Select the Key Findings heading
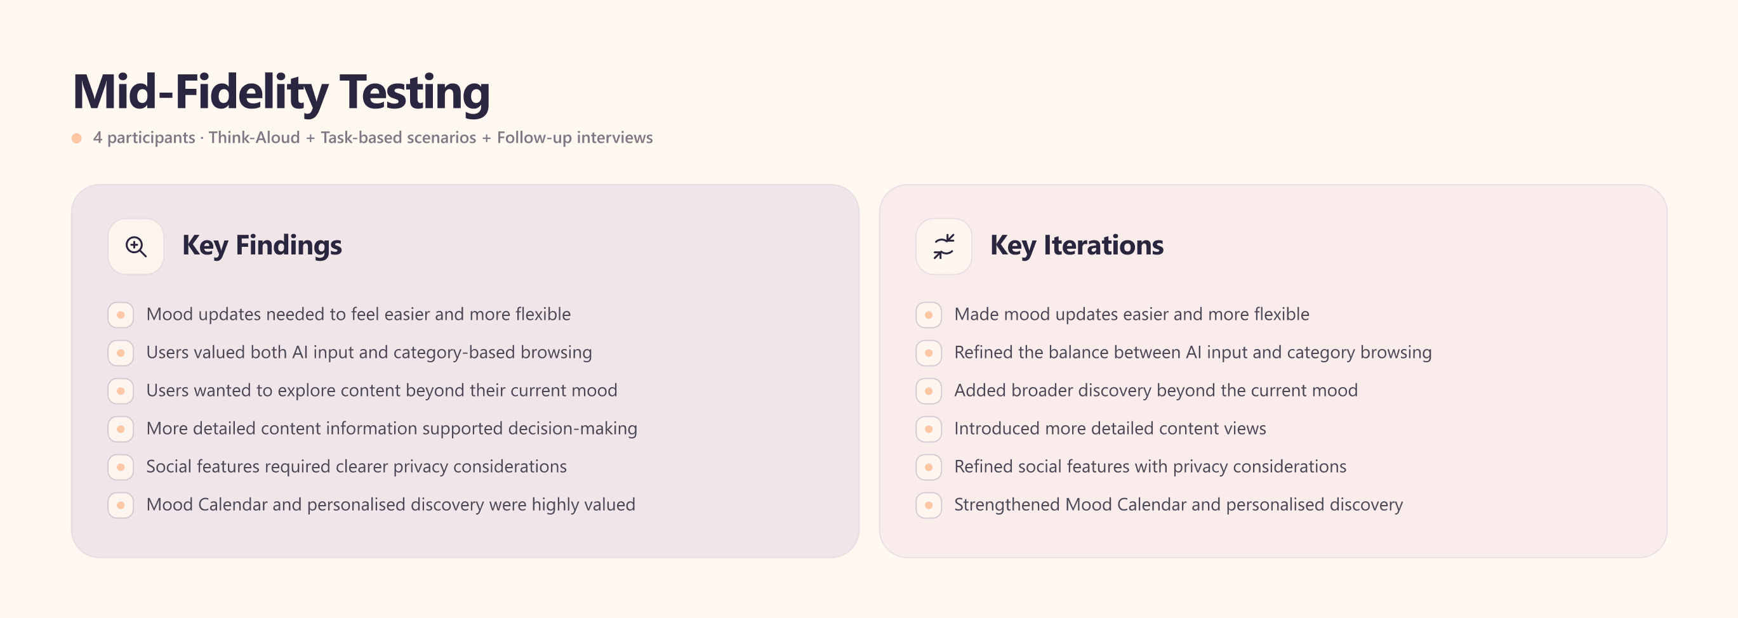 click(262, 246)
